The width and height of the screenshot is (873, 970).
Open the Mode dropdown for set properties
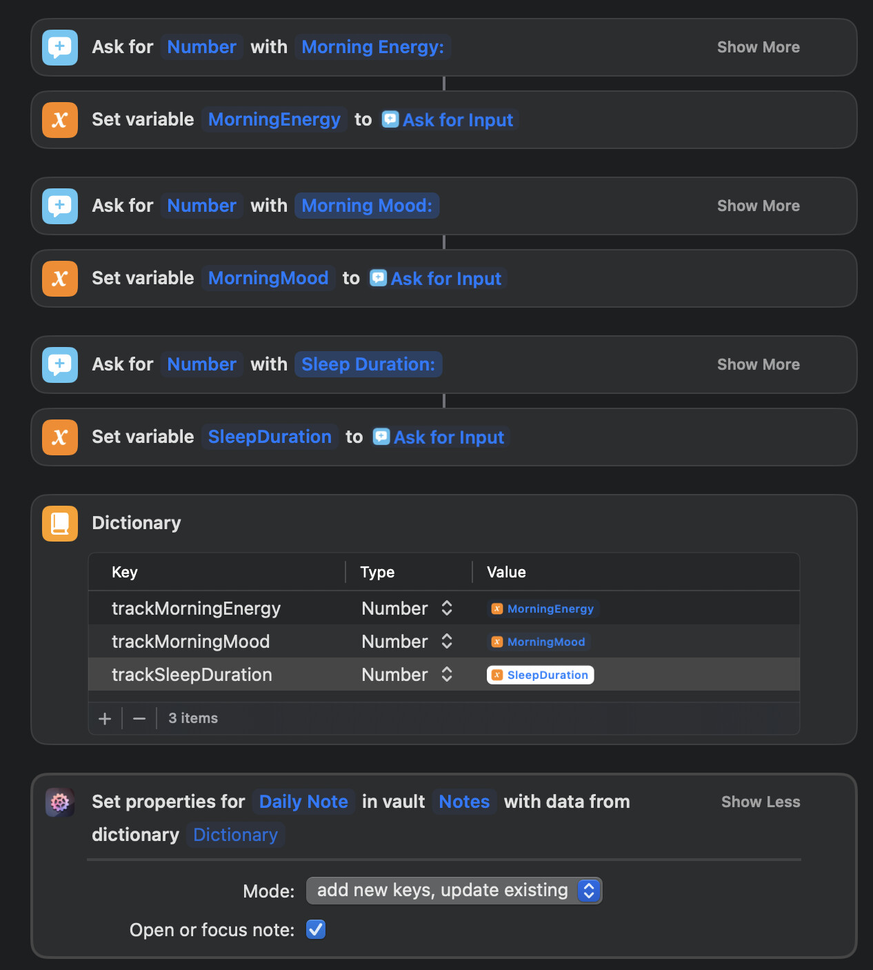pos(454,891)
